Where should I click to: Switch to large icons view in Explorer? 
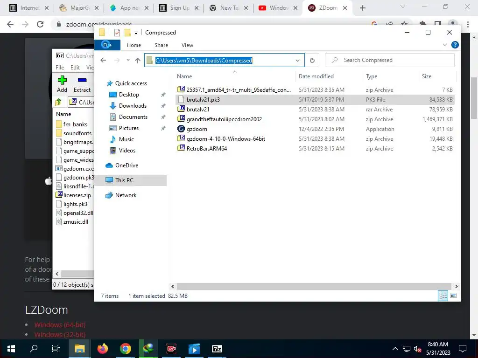[453, 296]
